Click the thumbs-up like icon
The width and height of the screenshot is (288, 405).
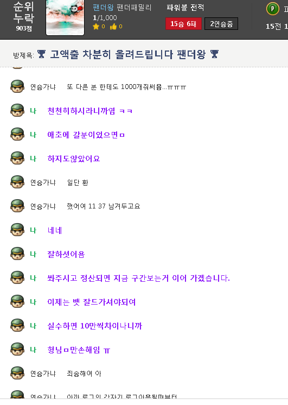113,27
